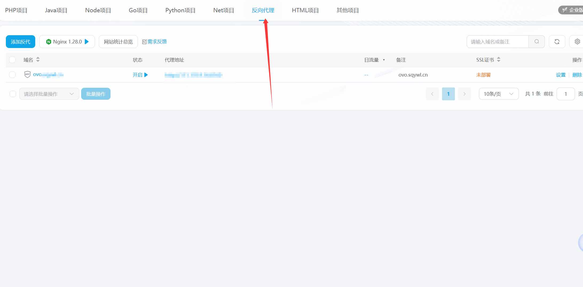Go to the previous page arrow

[x=432, y=94]
